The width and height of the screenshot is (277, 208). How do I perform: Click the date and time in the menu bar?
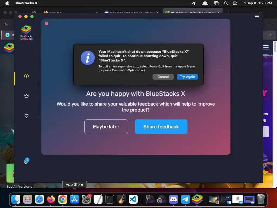tap(256, 3)
